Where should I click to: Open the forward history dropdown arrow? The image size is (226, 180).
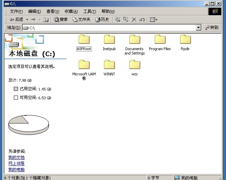[40, 20]
